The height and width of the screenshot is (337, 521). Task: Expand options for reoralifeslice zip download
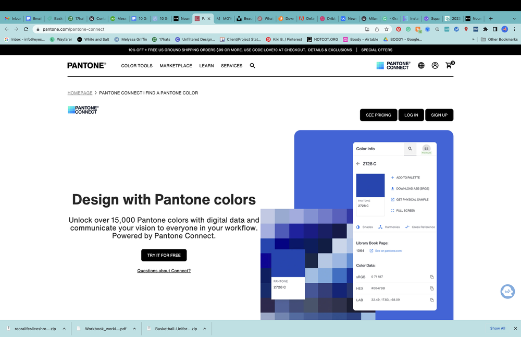click(x=64, y=329)
